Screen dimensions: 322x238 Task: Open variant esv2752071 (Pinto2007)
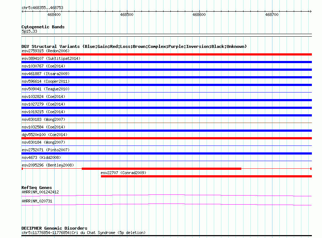[46, 150]
